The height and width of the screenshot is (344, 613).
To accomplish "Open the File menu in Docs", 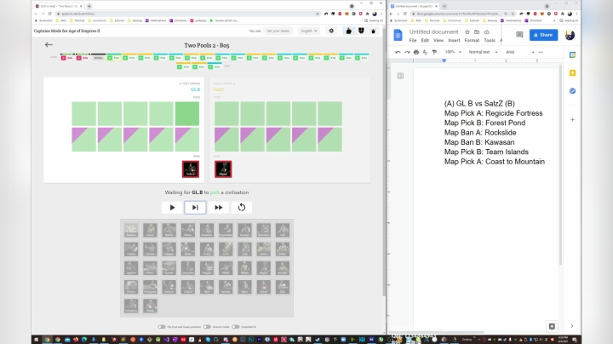I will (412, 40).
